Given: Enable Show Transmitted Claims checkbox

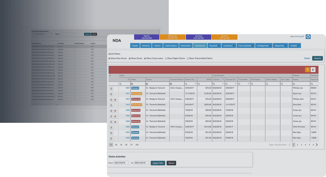Looking at the screenshot, I should pos(188,58).
